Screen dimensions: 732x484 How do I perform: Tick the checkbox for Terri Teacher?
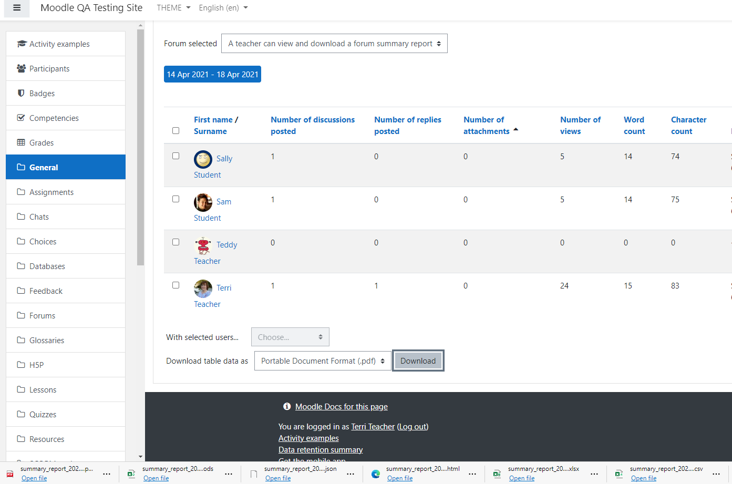coord(176,285)
